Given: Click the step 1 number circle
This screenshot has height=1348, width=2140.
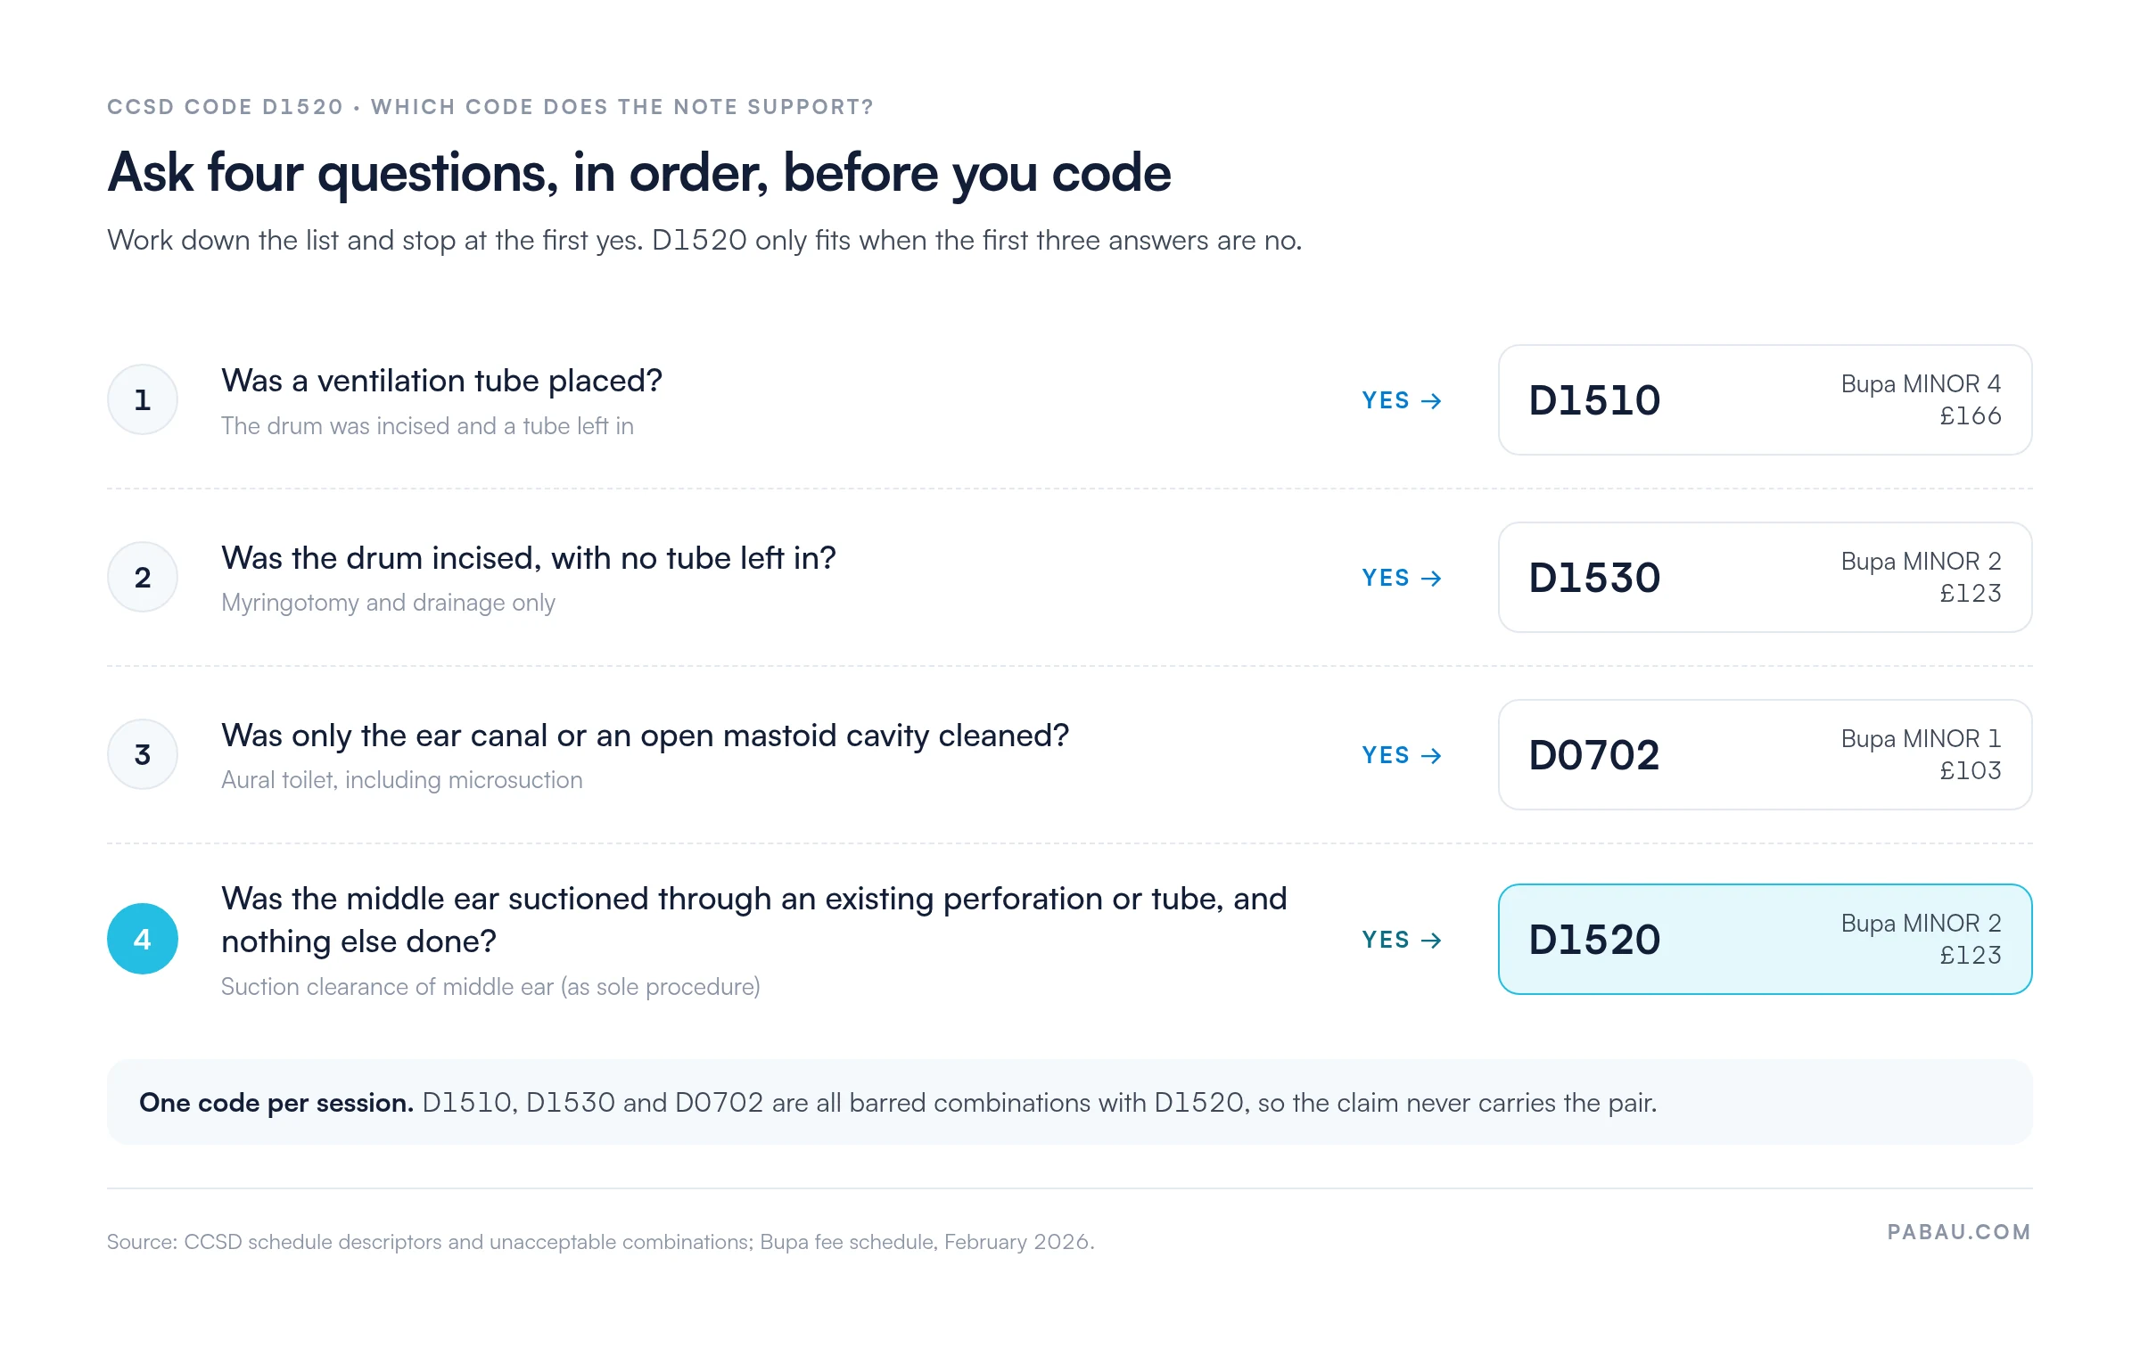Looking at the screenshot, I should pos(143,399).
